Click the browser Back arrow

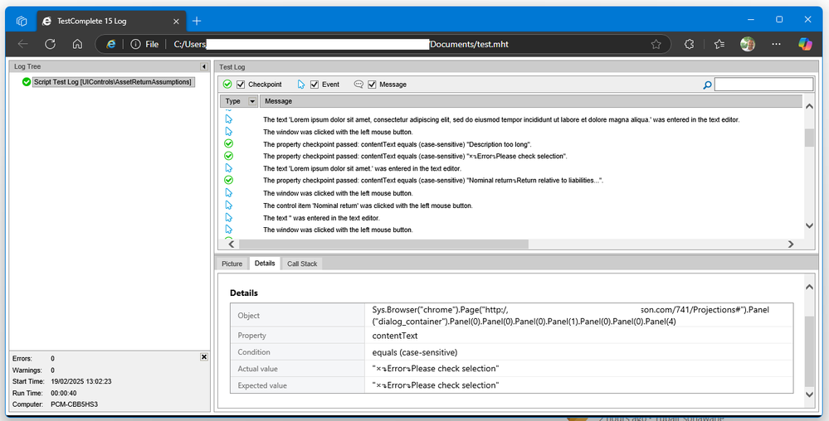22,44
